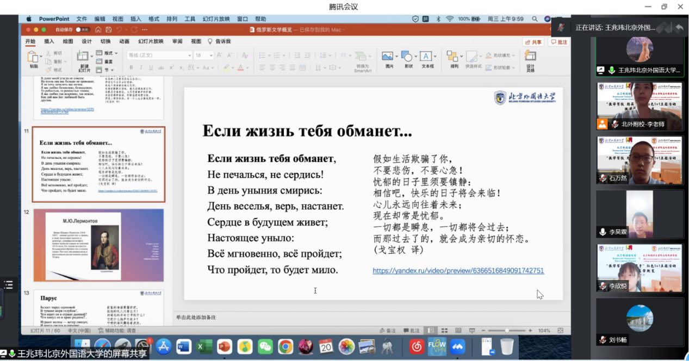Image resolution: width=689 pixels, height=361 pixels.
Task: Open the yandex.ru video link on the main slide
Action: [x=458, y=270]
